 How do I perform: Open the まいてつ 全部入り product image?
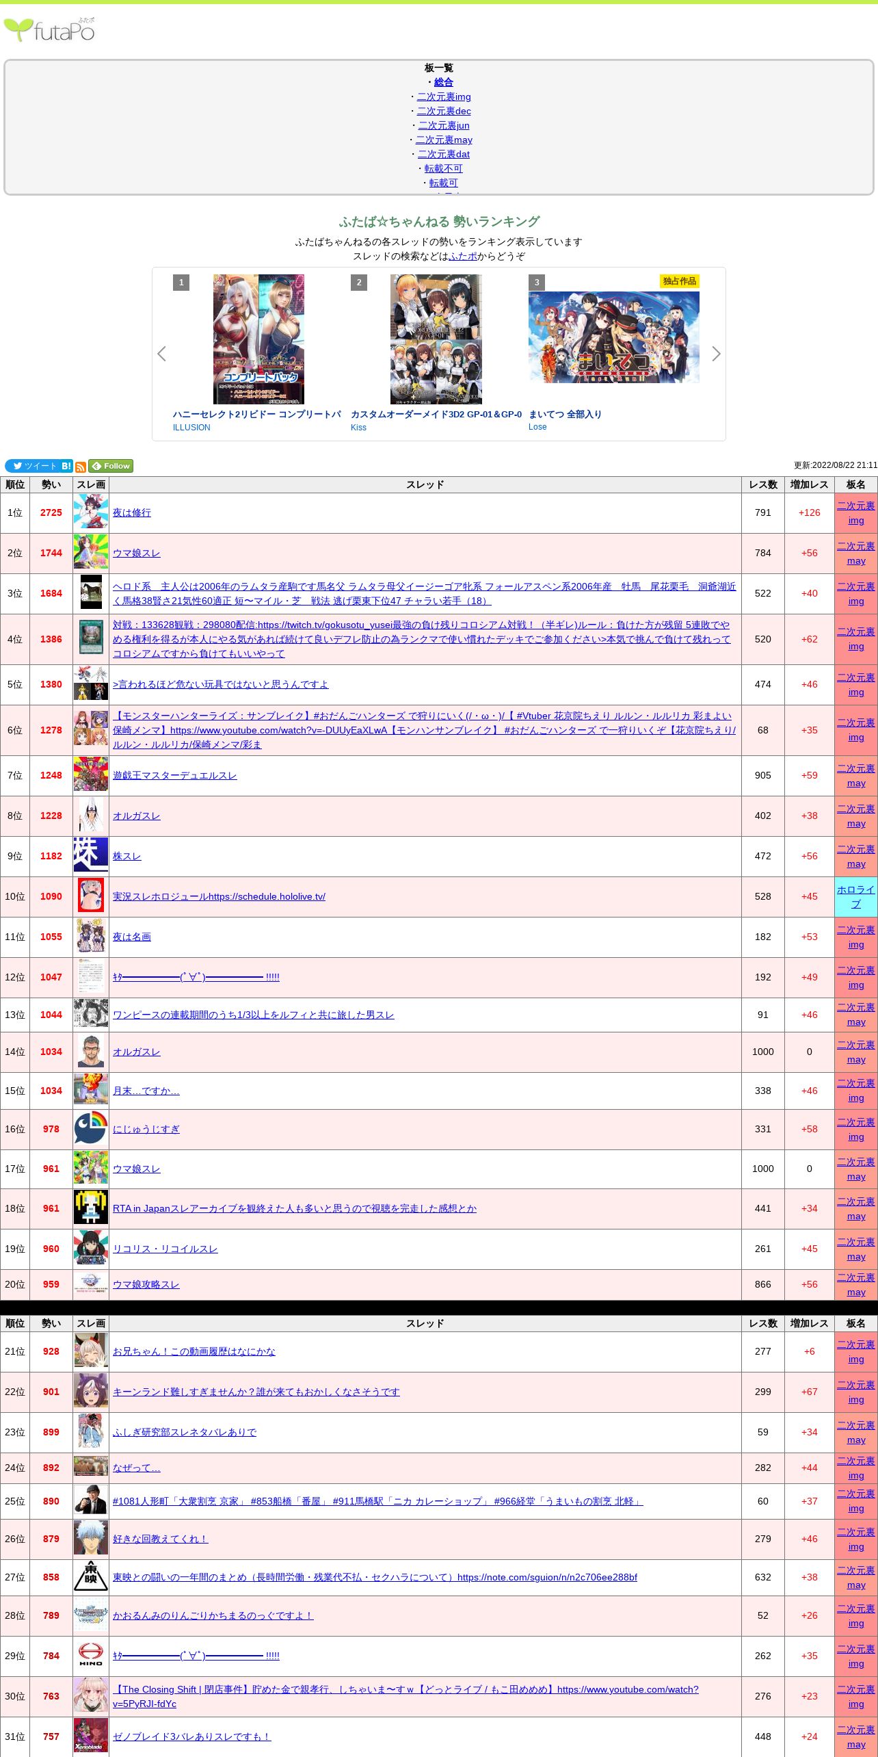(x=613, y=337)
